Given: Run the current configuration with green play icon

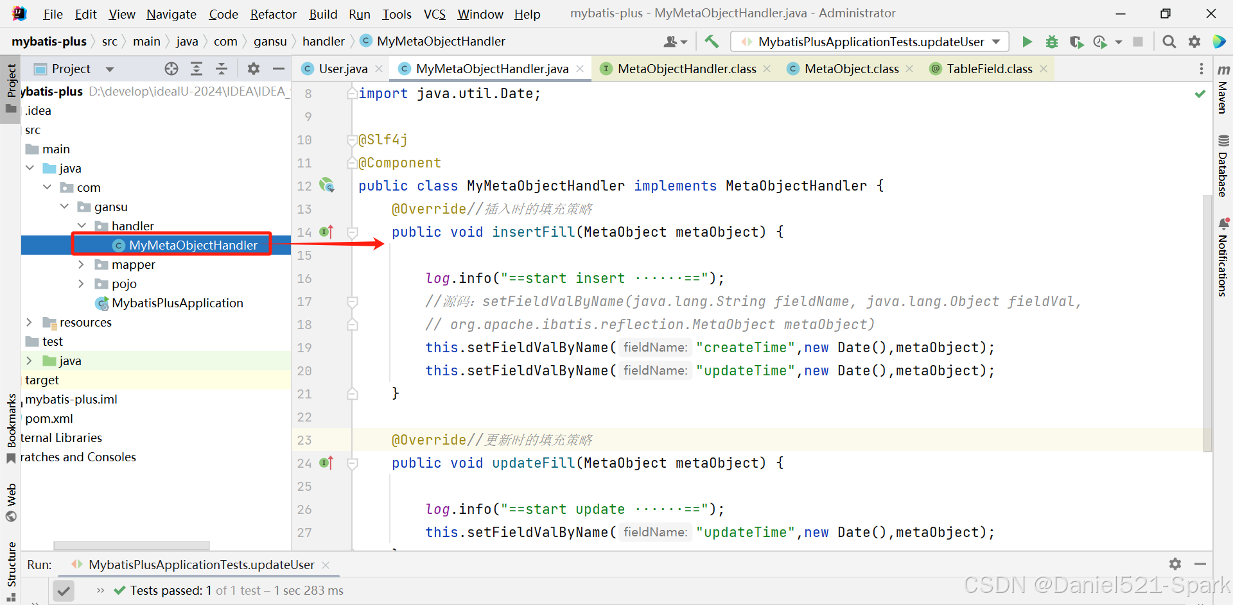Looking at the screenshot, I should point(1027,42).
